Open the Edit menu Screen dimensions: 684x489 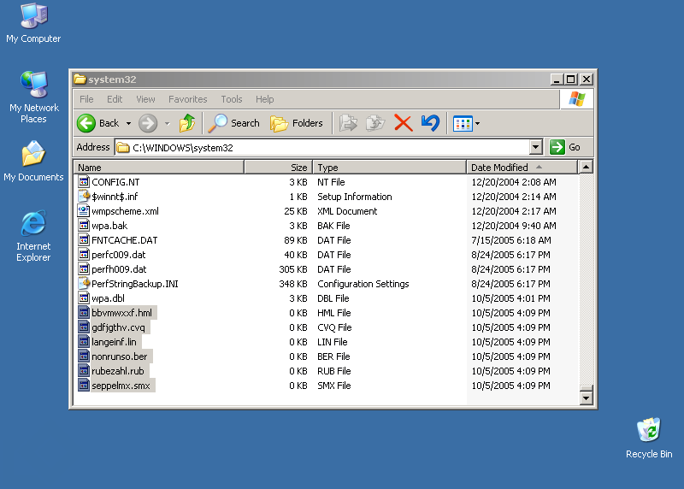coord(115,99)
